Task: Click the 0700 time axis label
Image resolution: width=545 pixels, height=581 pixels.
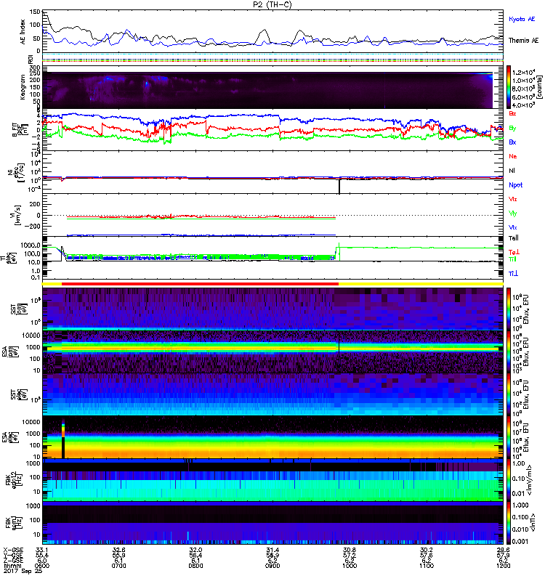Action: 118,566
